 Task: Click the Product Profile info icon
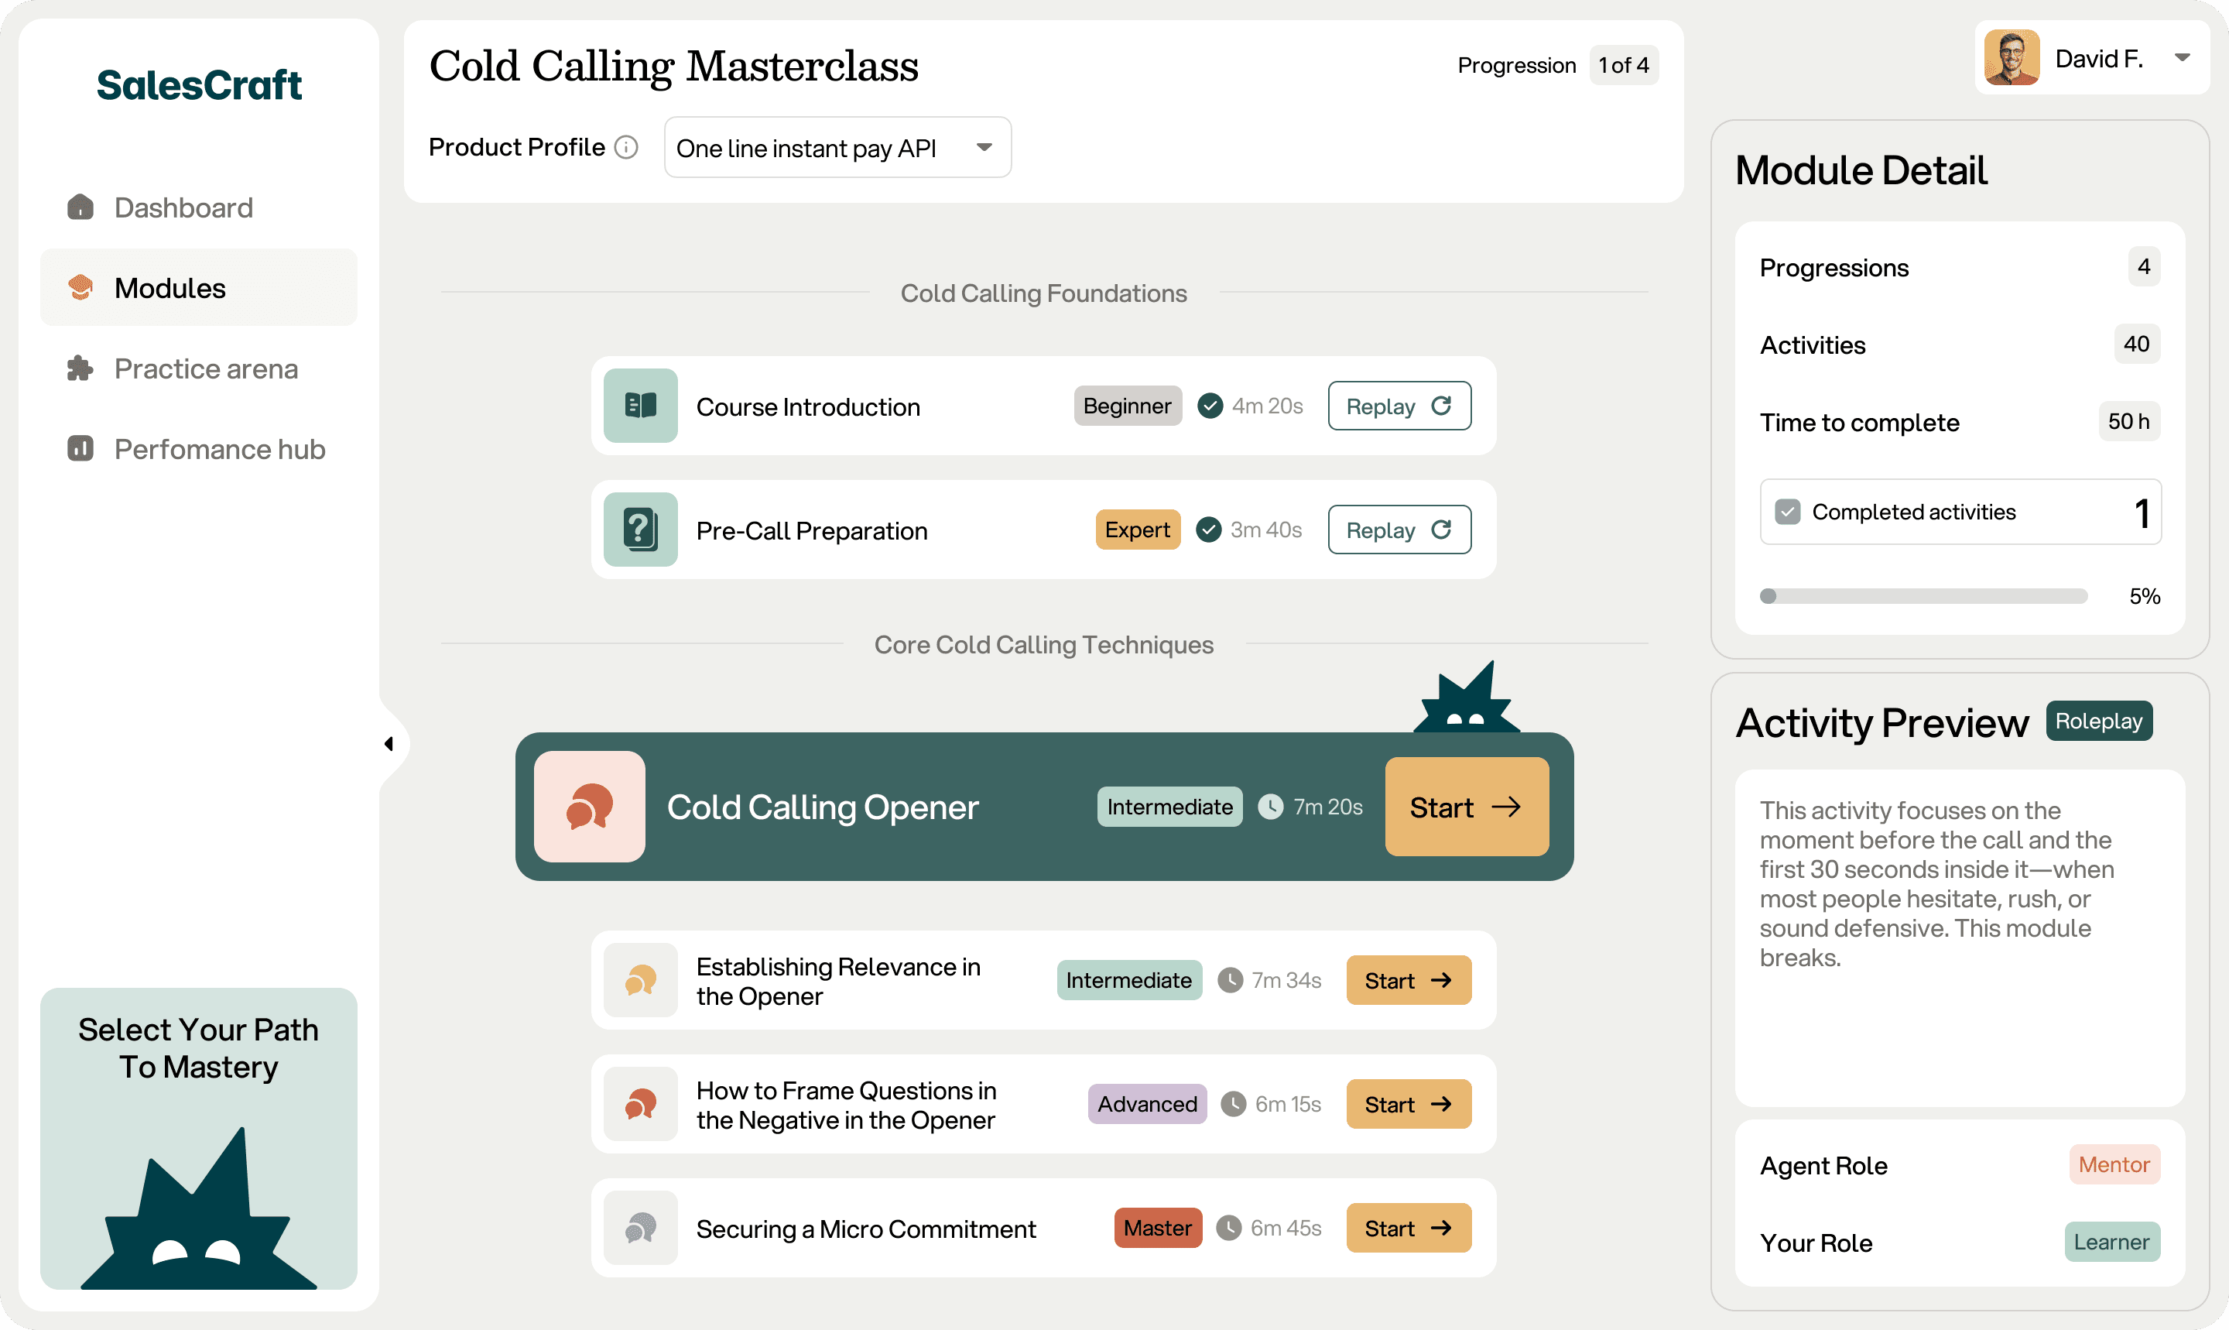click(x=626, y=147)
